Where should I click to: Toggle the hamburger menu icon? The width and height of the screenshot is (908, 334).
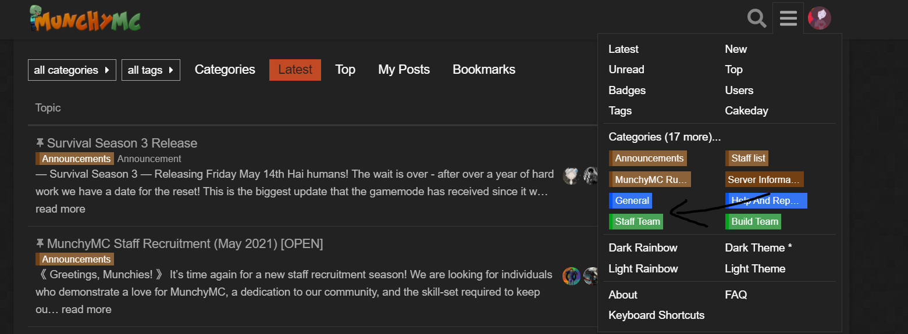click(x=788, y=19)
